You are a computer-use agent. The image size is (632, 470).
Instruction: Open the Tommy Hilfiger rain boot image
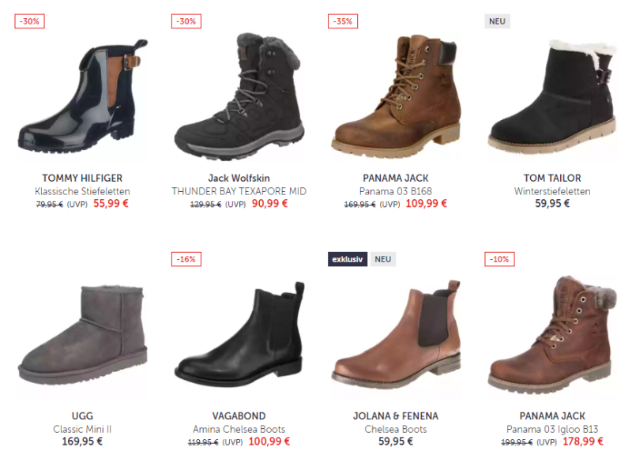[83, 96]
